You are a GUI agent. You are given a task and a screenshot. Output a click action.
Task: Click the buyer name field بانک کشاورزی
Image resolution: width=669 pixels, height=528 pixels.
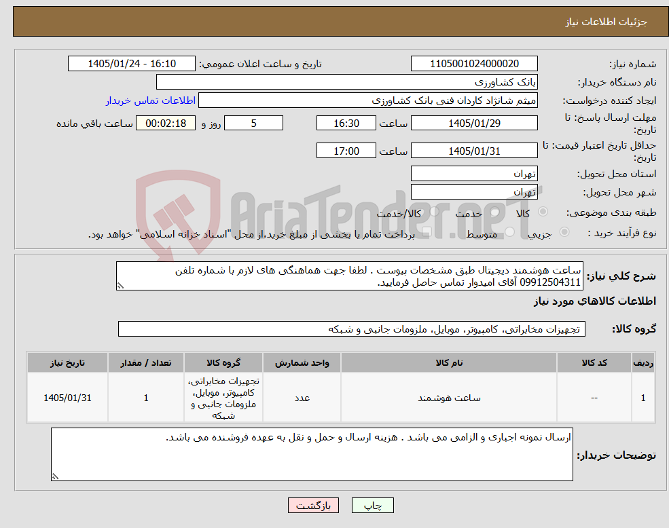pos(347,82)
